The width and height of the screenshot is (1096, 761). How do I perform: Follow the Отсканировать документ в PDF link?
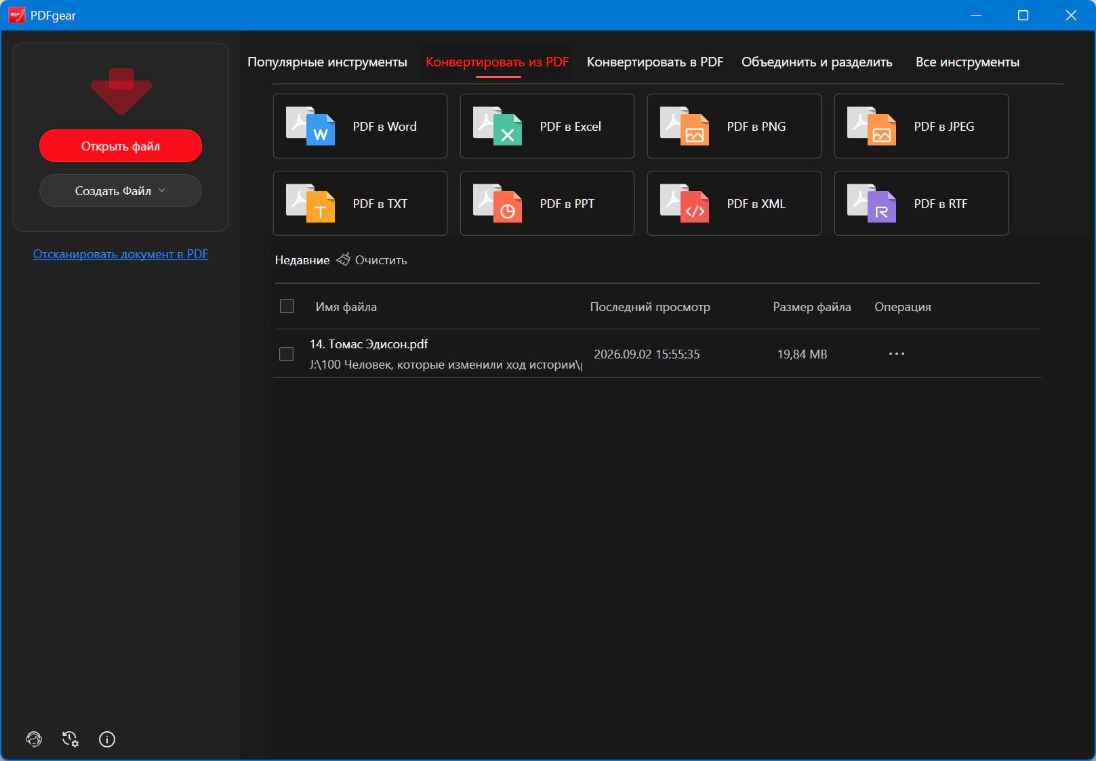pyautogui.click(x=121, y=254)
